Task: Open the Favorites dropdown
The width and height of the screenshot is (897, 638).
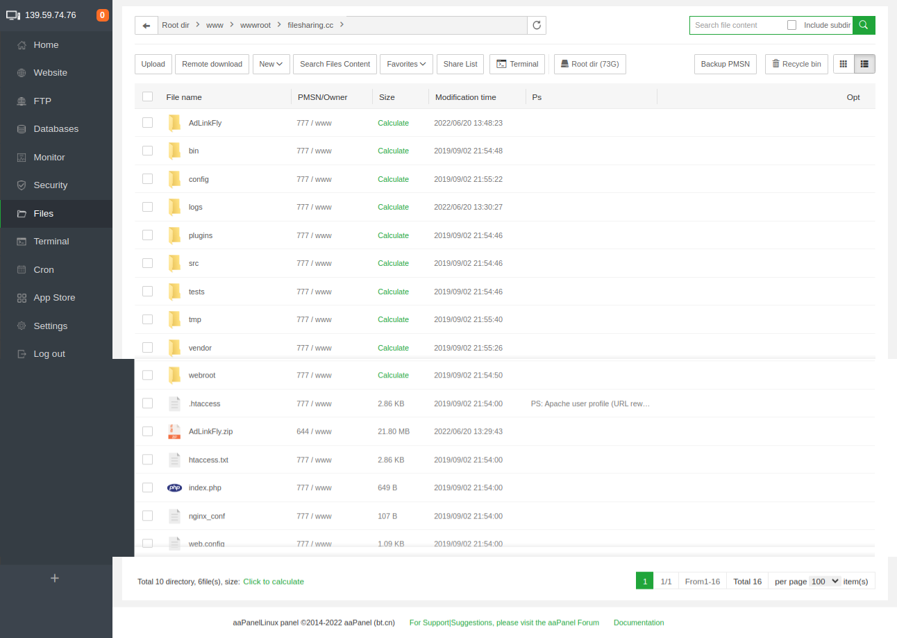Action: click(x=405, y=64)
